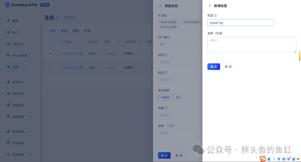The image size is (301, 162).
Task: Add a 标签 to host db01
Action: click(110, 67)
